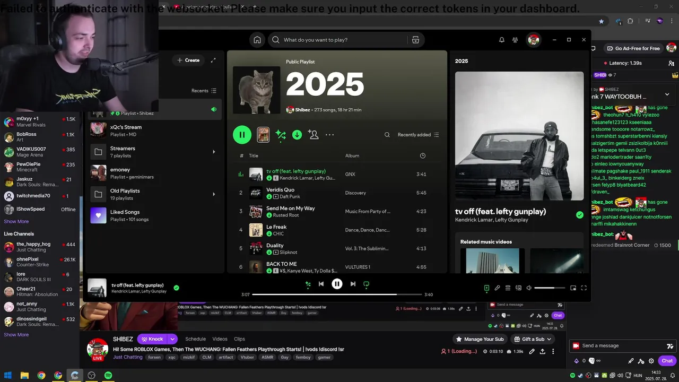Open Knock button dropdown arrow
Image resolution: width=679 pixels, height=382 pixels.
(x=172, y=339)
